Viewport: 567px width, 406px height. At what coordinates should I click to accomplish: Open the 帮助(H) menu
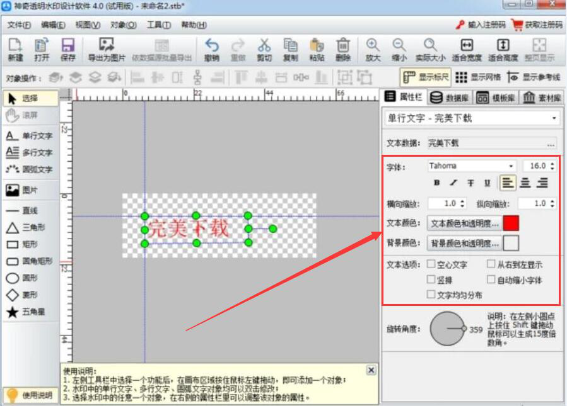pyautogui.click(x=194, y=25)
